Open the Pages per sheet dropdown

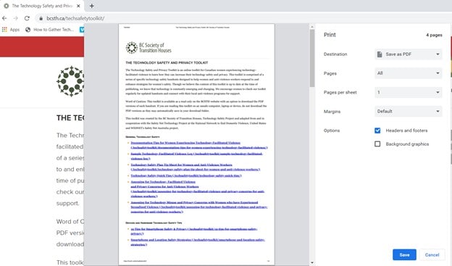pos(409,92)
